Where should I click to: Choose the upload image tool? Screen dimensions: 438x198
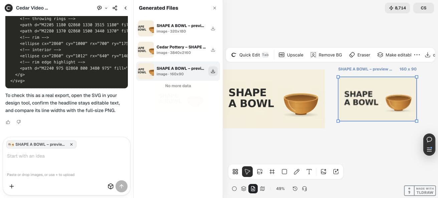[260, 172]
